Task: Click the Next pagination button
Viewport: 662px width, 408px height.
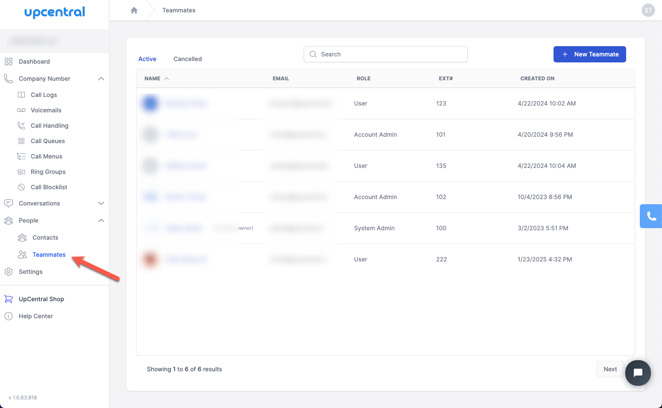Action: [x=610, y=369]
